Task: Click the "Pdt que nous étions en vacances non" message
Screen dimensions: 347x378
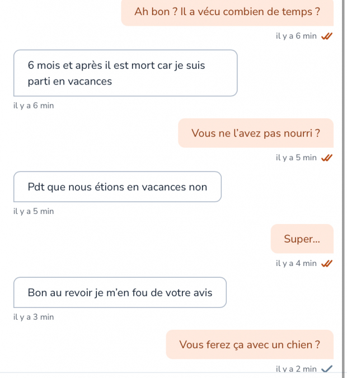Action: pyautogui.click(x=118, y=187)
